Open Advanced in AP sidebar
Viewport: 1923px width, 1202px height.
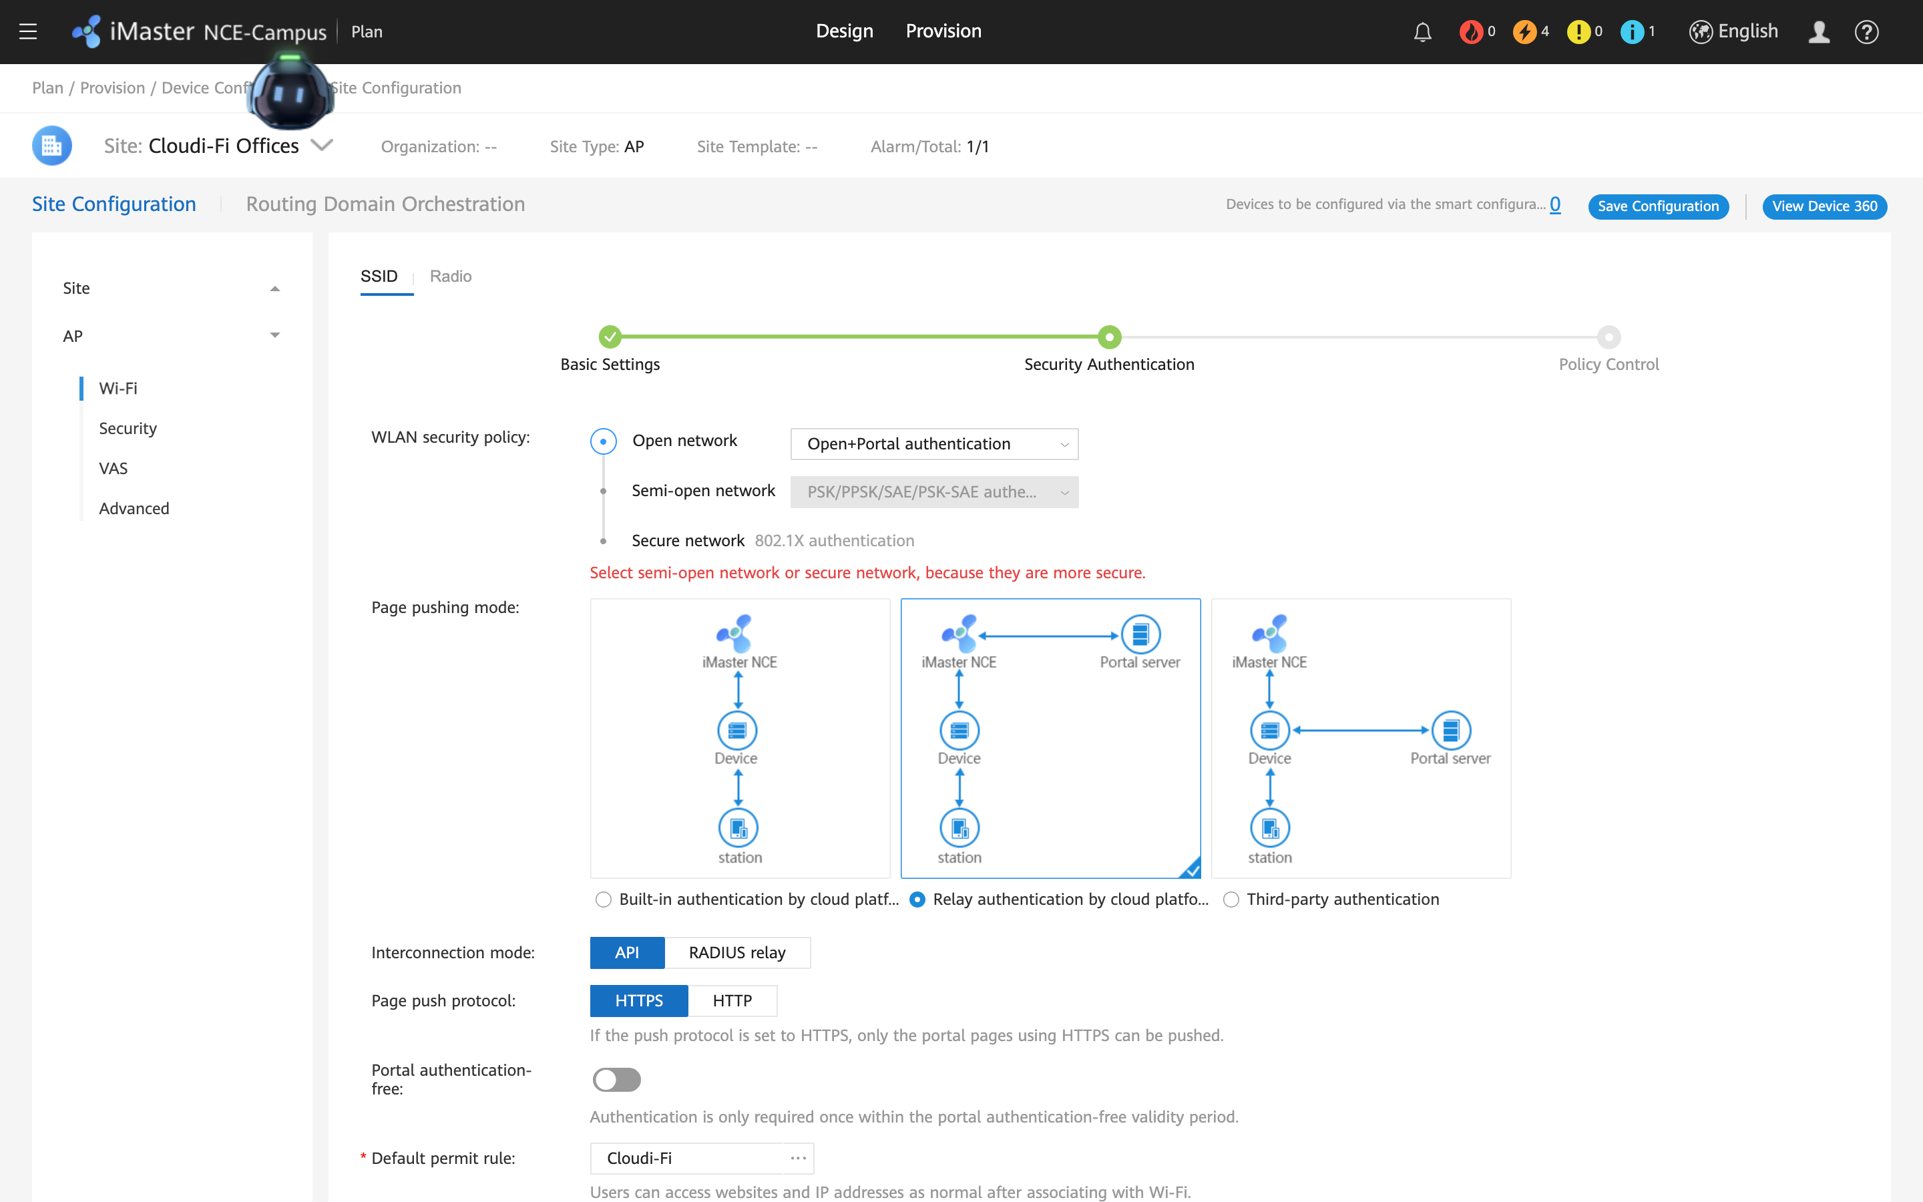(x=134, y=508)
